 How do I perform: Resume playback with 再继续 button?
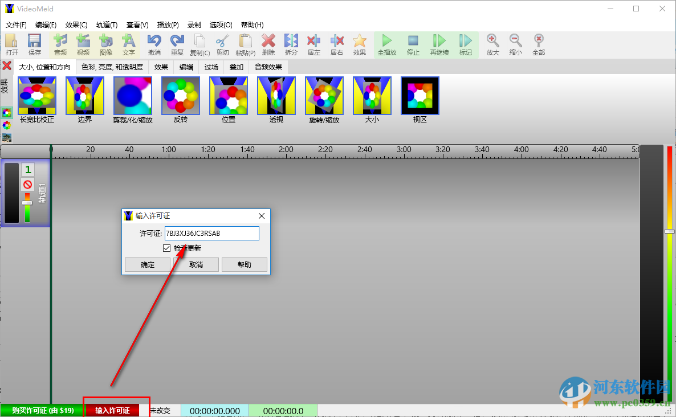click(439, 44)
